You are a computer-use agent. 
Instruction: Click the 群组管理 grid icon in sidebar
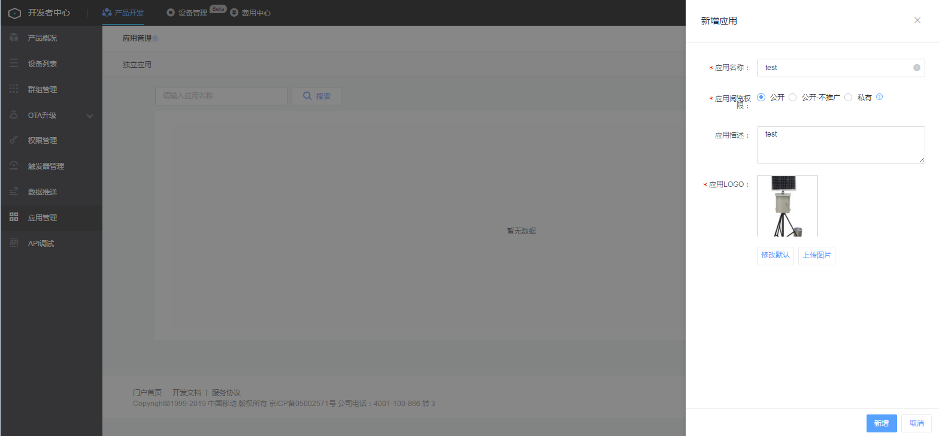(14, 89)
